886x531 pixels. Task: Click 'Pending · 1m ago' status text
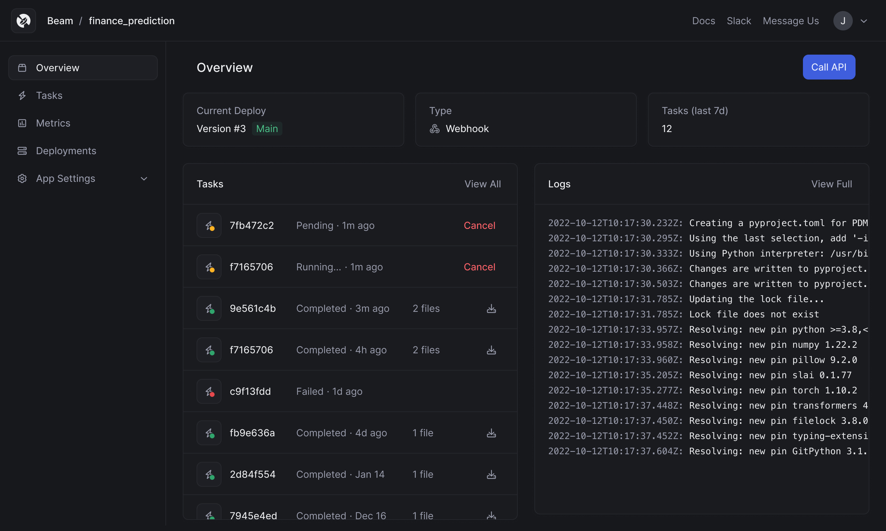335,225
